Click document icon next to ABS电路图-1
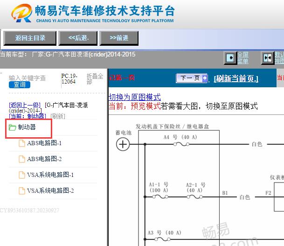The height and width of the screenshot is (246, 284). pyautogui.click(x=22, y=143)
